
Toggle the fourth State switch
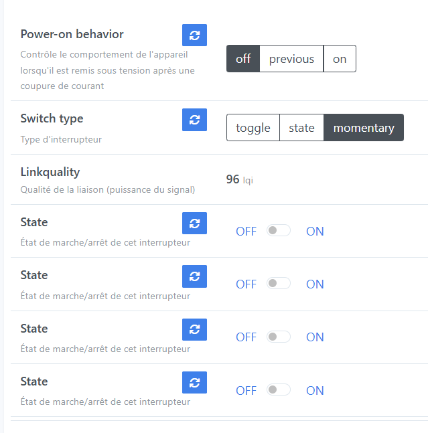click(x=279, y=390)
